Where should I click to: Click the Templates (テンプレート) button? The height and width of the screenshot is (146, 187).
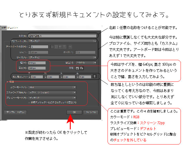(x=15, y=112)
